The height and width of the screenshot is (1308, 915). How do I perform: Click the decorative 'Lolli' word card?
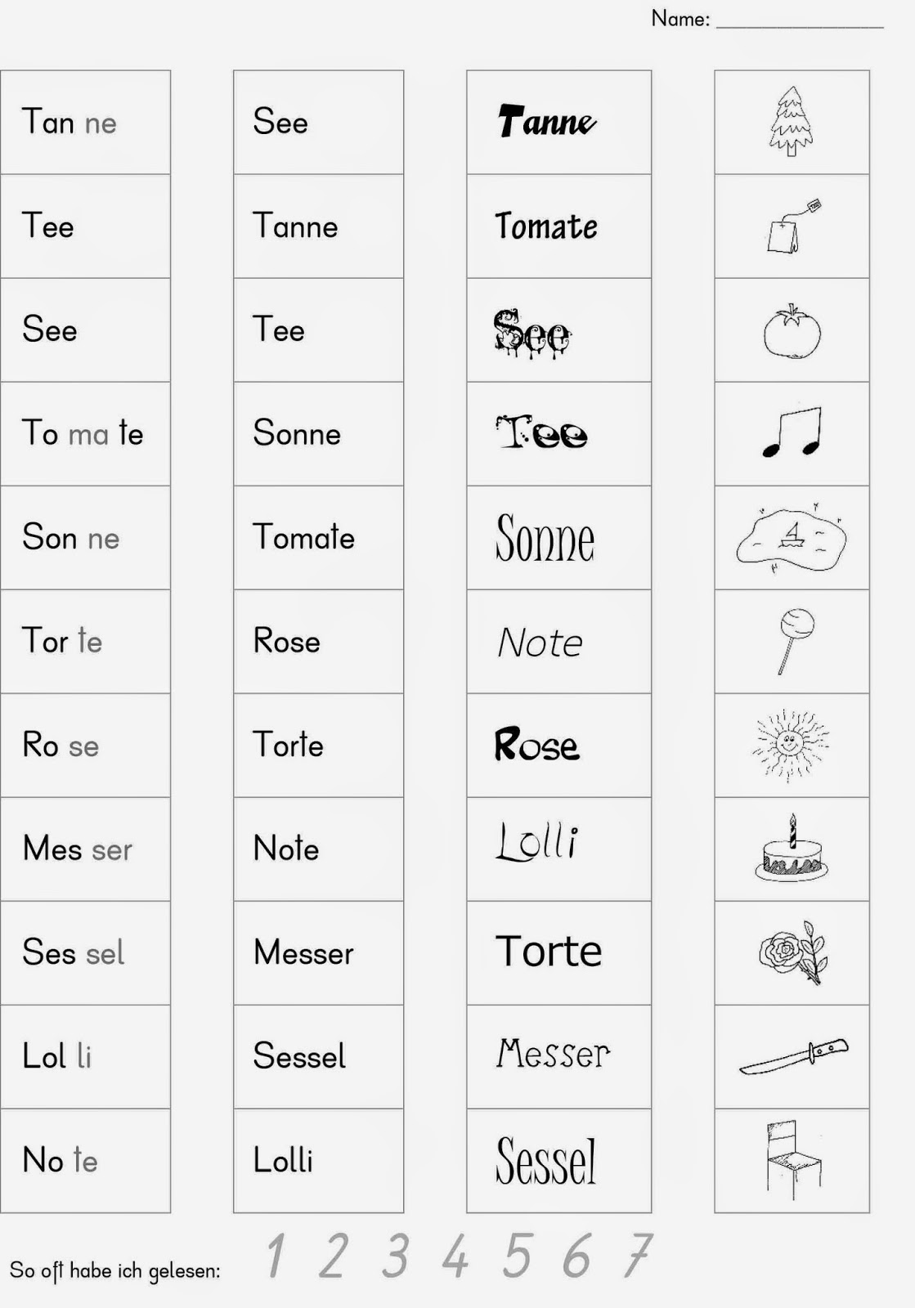click(559, 849)
